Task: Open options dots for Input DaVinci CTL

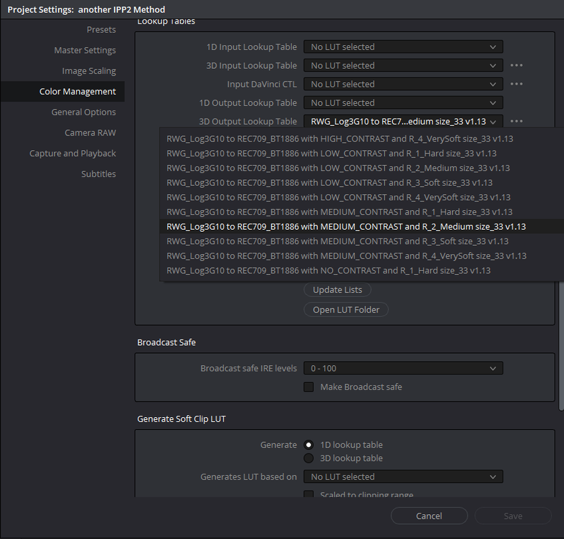Action: 517,84
